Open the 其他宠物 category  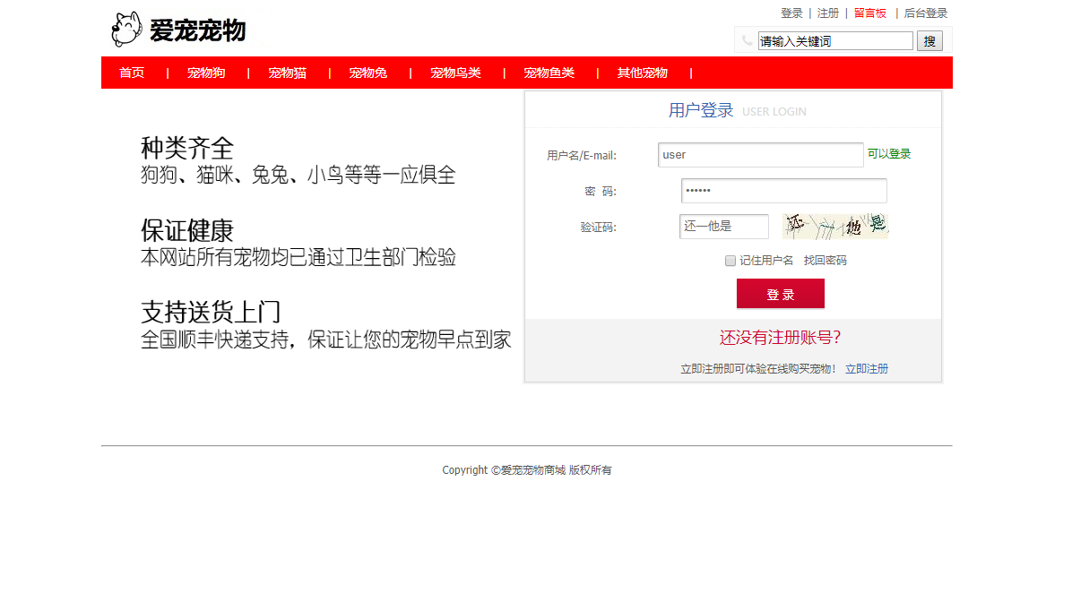point(642,73)
